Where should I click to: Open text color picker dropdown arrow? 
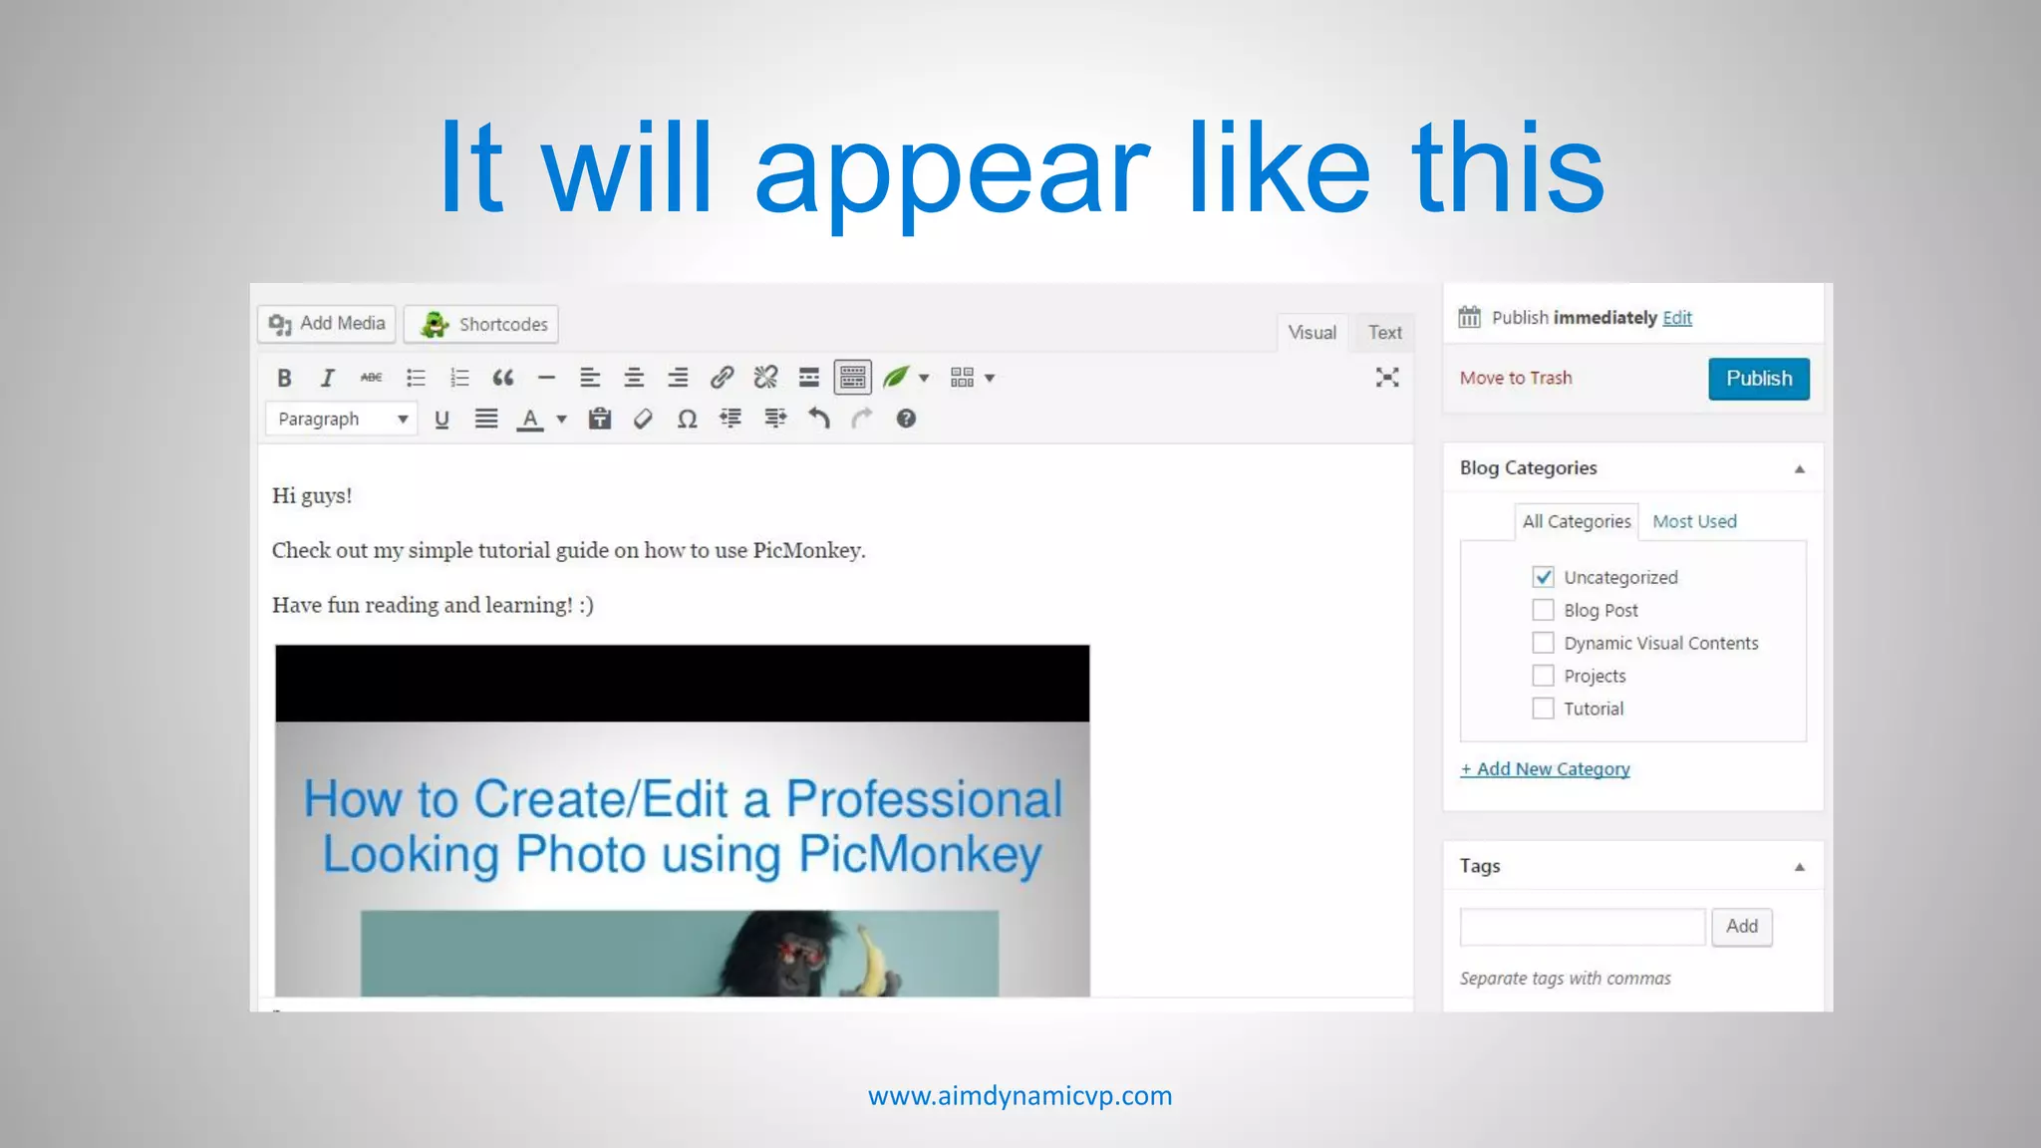click(x=562, y=420)
